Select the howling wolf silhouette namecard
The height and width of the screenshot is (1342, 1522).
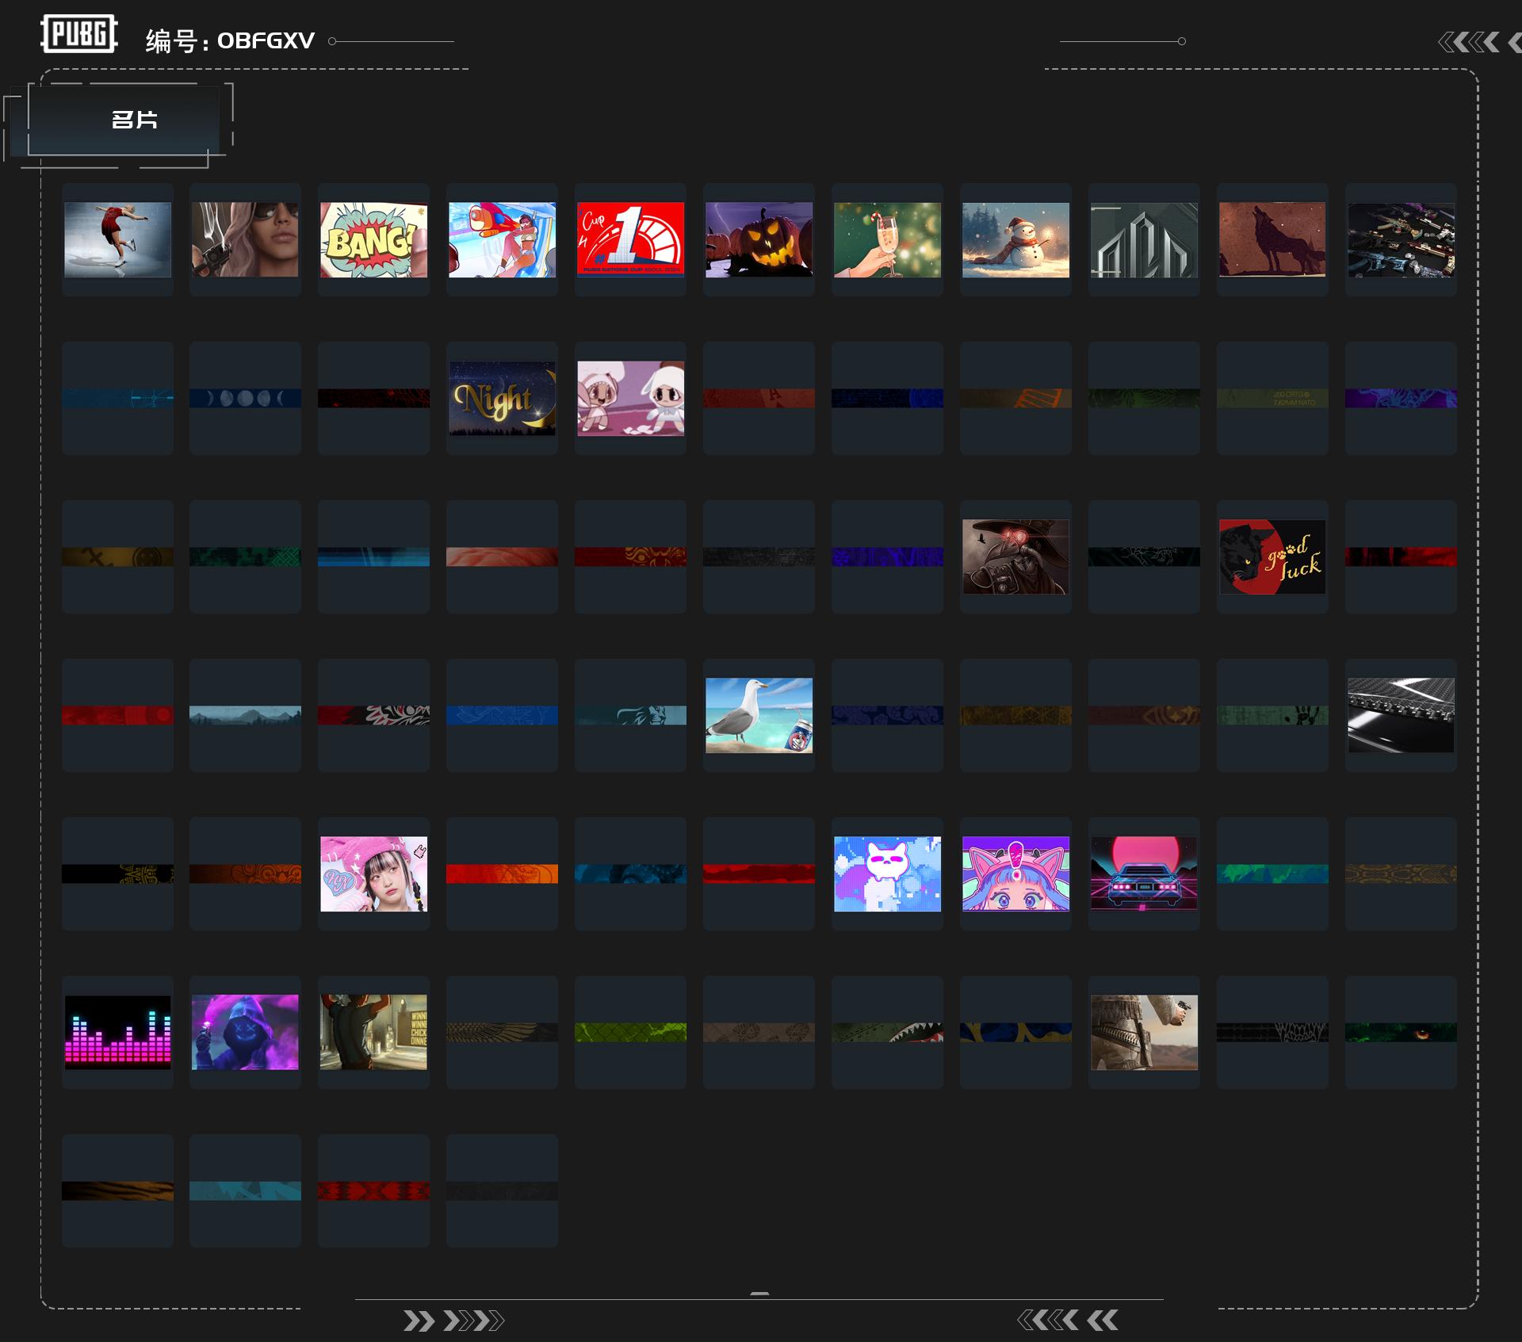tap(1272, 239)
